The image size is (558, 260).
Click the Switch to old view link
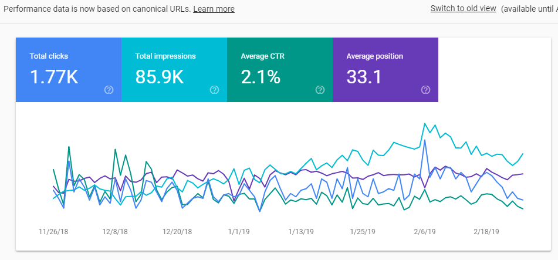pyautogui.click(x=463, y=8)
